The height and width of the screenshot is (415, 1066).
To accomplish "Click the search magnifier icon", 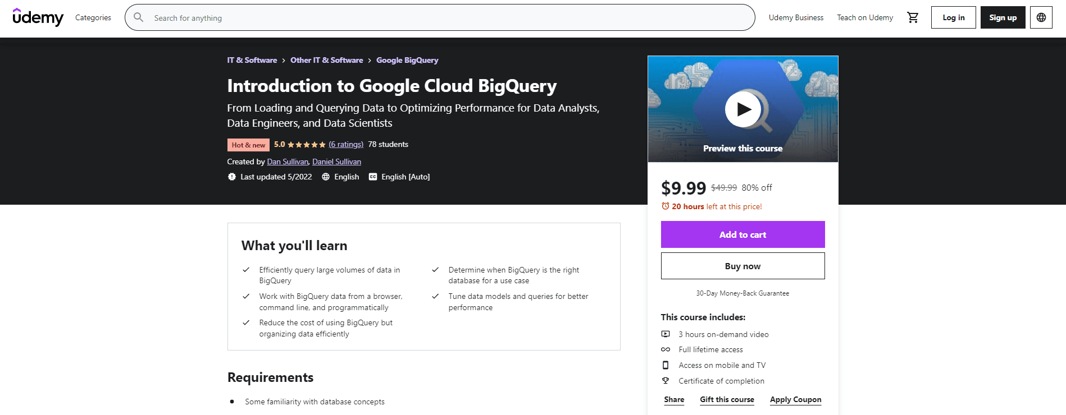I will point(139,17).
